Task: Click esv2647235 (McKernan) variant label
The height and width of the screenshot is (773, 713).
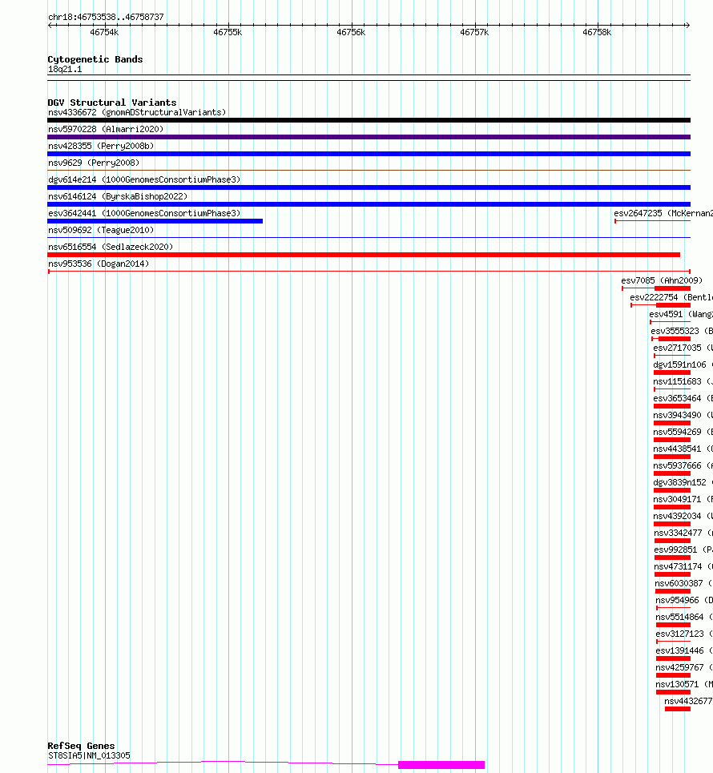Action: (663, 213)
